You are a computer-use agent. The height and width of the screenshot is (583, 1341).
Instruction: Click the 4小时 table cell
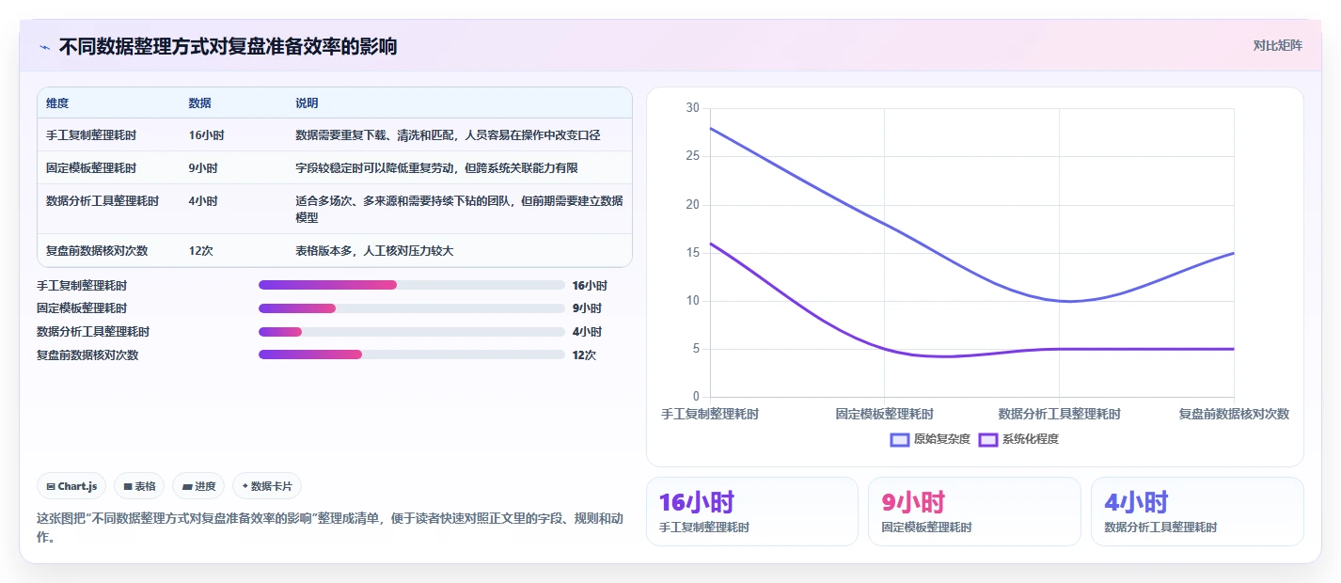[x=203, y=201]
